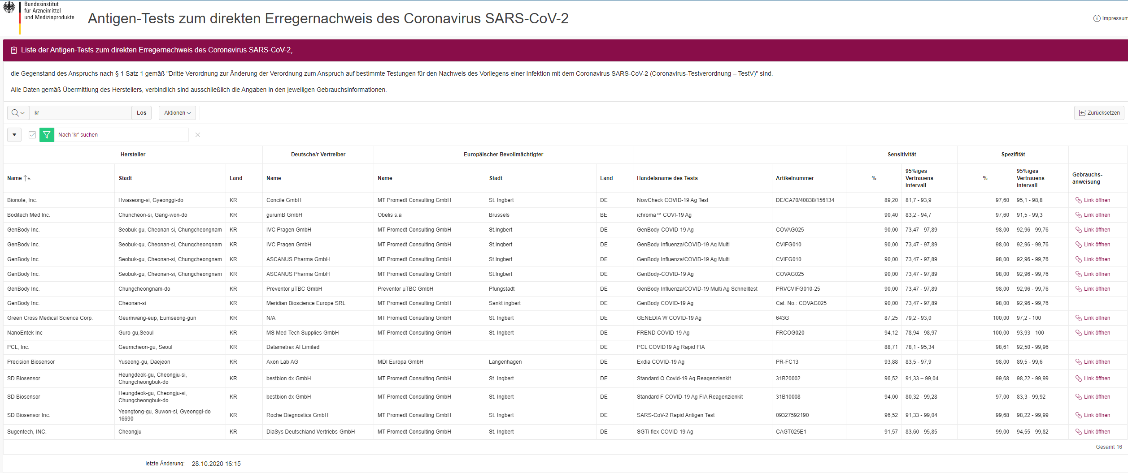Open Link öffnen for Standard Q Covid-19 Ag Reagenzienkit
Screen dimensions: 1128x473
pyautogui.click(x=1093, y=378)
